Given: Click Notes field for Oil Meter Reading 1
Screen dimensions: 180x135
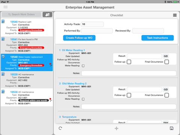Looking at the screenshot, I should click(129, 73).
